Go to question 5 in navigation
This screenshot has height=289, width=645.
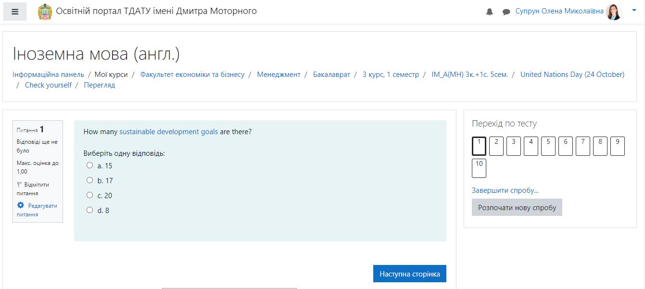[x=548, y=146]
